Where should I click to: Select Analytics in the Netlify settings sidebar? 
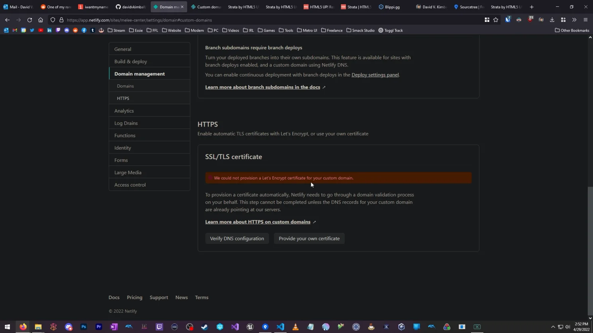coord(124,111)
